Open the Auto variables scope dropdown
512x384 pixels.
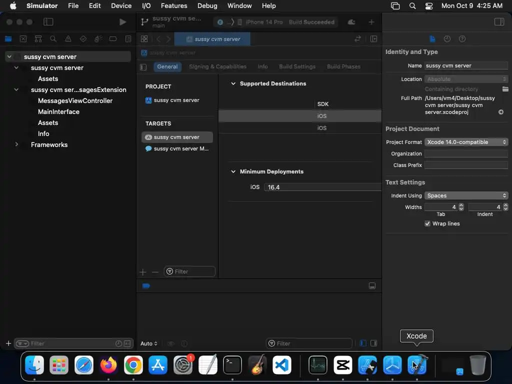149,343
